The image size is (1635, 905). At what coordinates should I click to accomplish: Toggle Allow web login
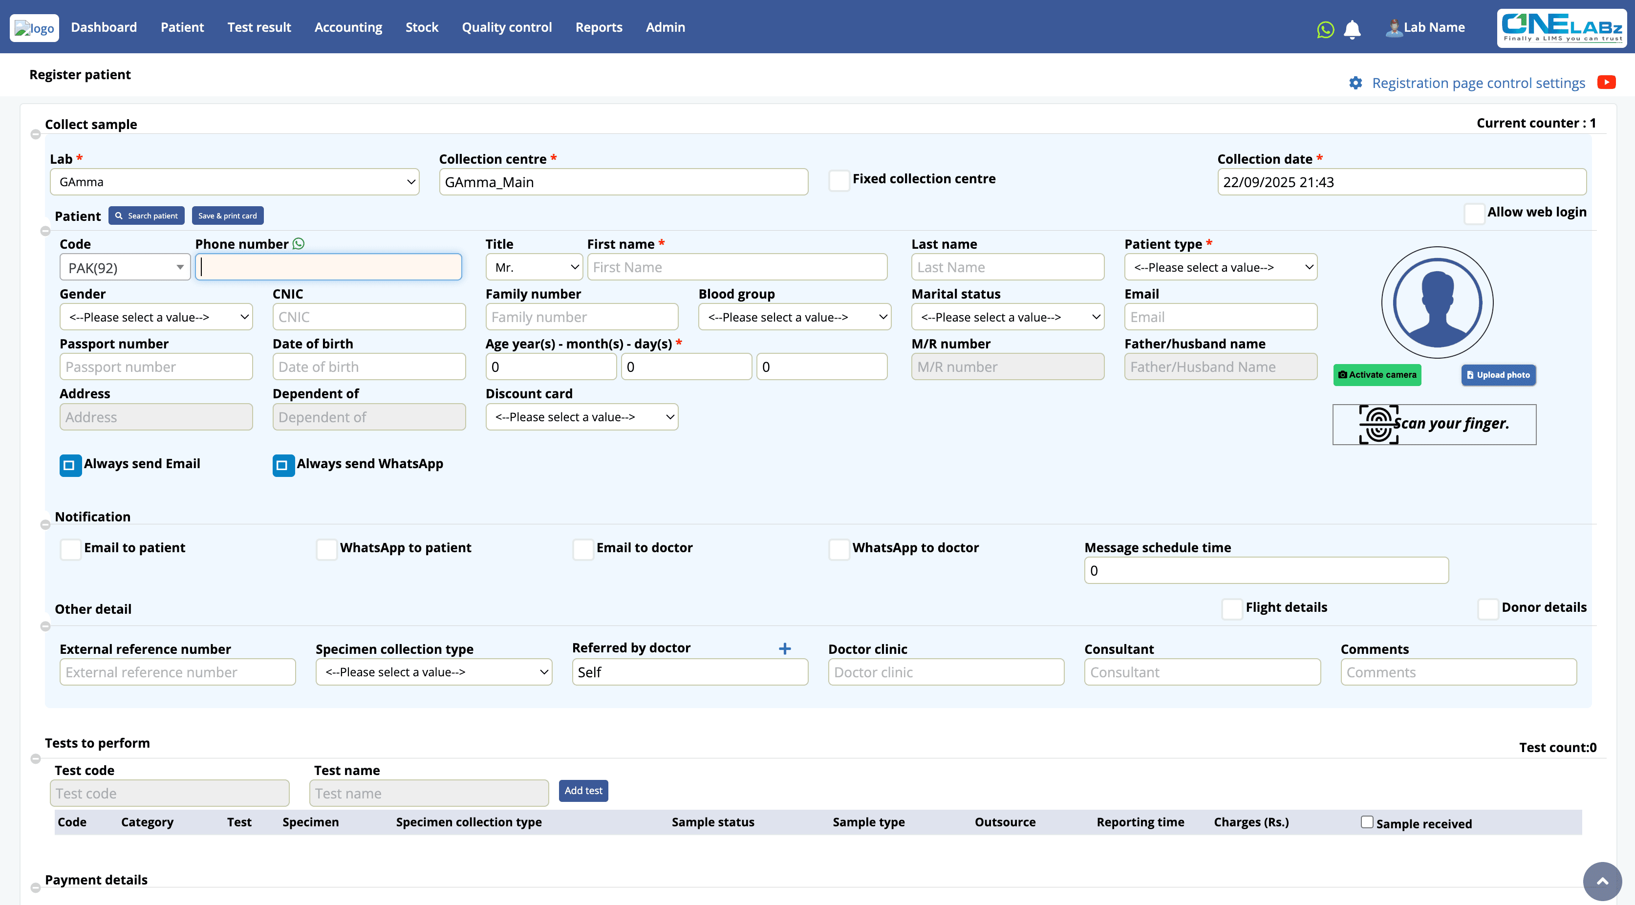[x=1474, y=213]
